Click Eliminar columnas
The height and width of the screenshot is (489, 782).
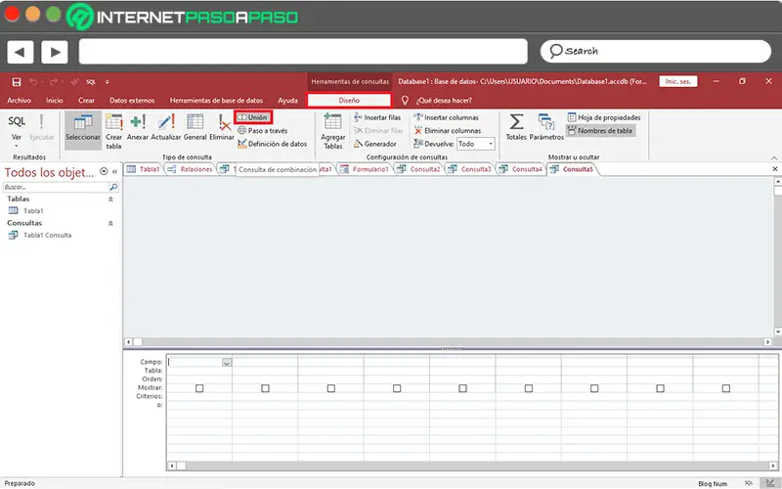pos(448,131)
